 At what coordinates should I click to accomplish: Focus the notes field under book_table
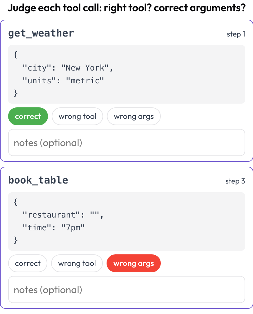(x=126, y=290)
